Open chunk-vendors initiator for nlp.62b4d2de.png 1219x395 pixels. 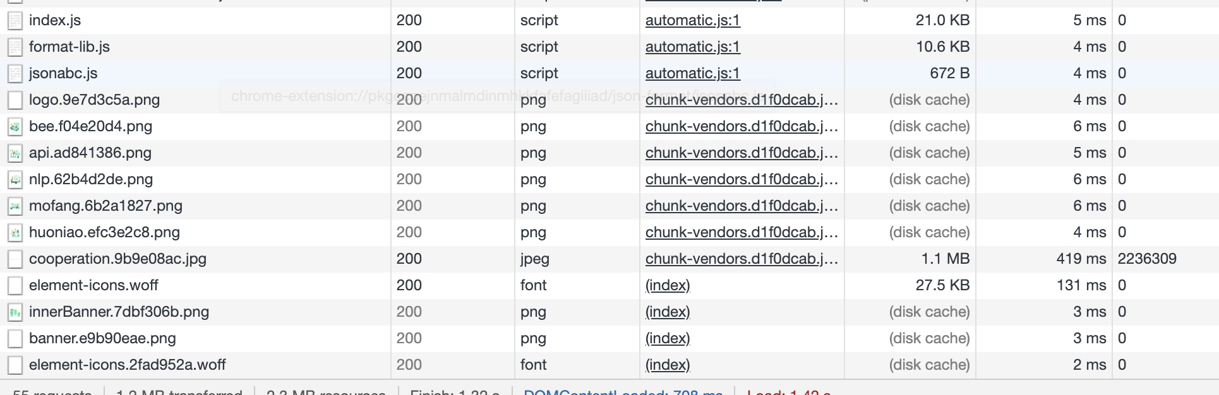[742, 179]
